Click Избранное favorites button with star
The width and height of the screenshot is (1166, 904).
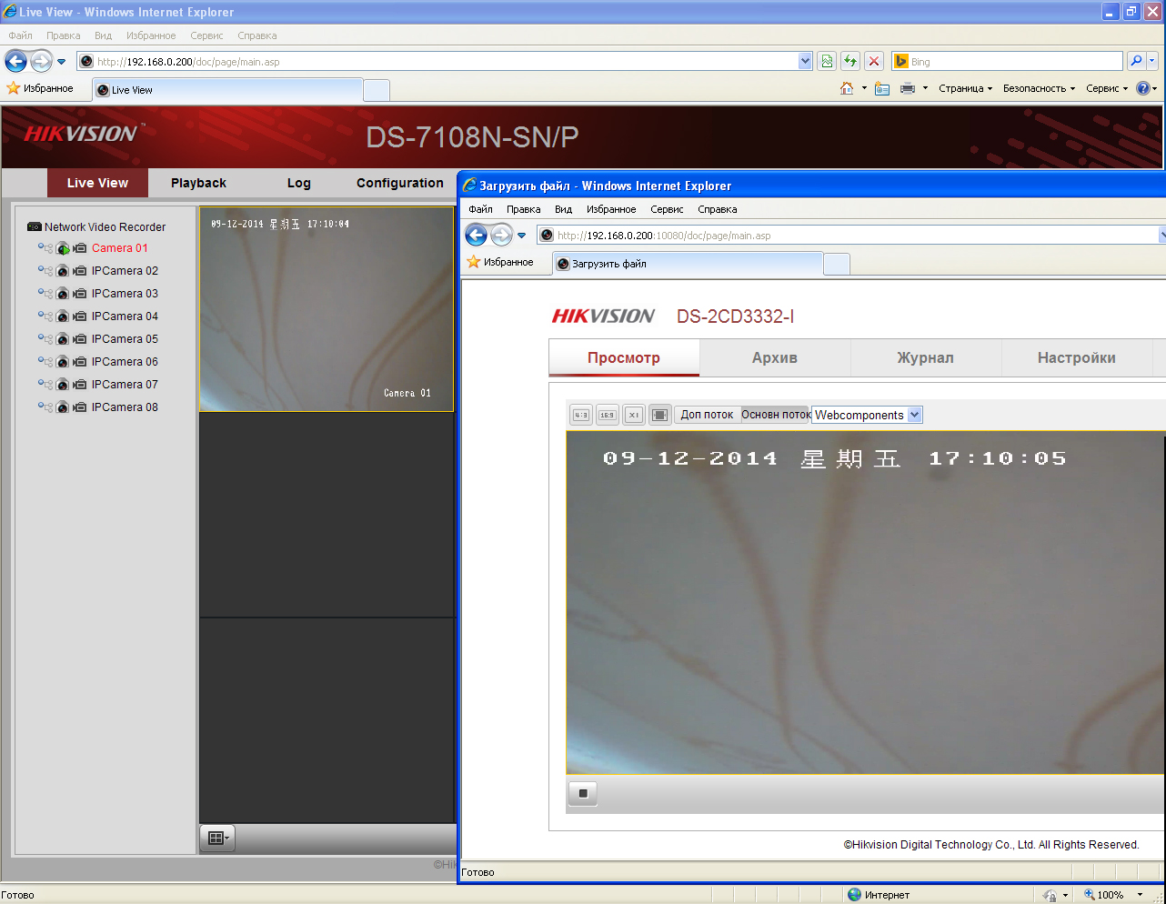(40, 88)
